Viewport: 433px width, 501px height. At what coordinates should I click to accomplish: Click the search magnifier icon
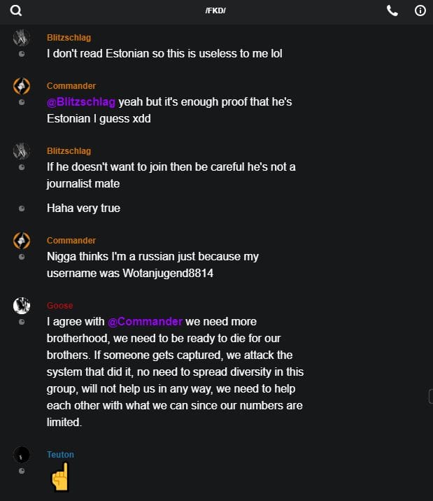[16, 10]
